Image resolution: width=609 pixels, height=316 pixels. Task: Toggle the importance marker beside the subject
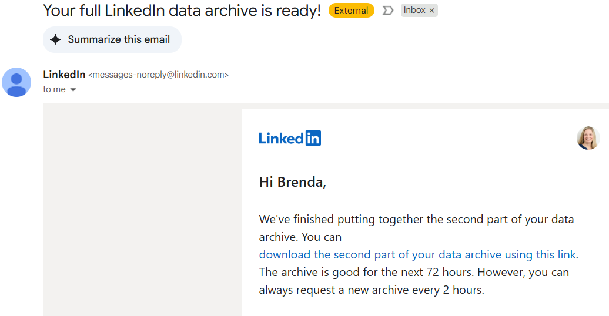tap(387, 11)
